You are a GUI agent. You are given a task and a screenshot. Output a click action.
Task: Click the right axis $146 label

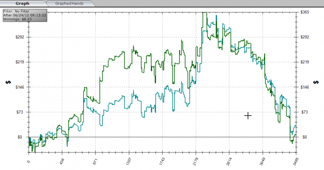305,87
